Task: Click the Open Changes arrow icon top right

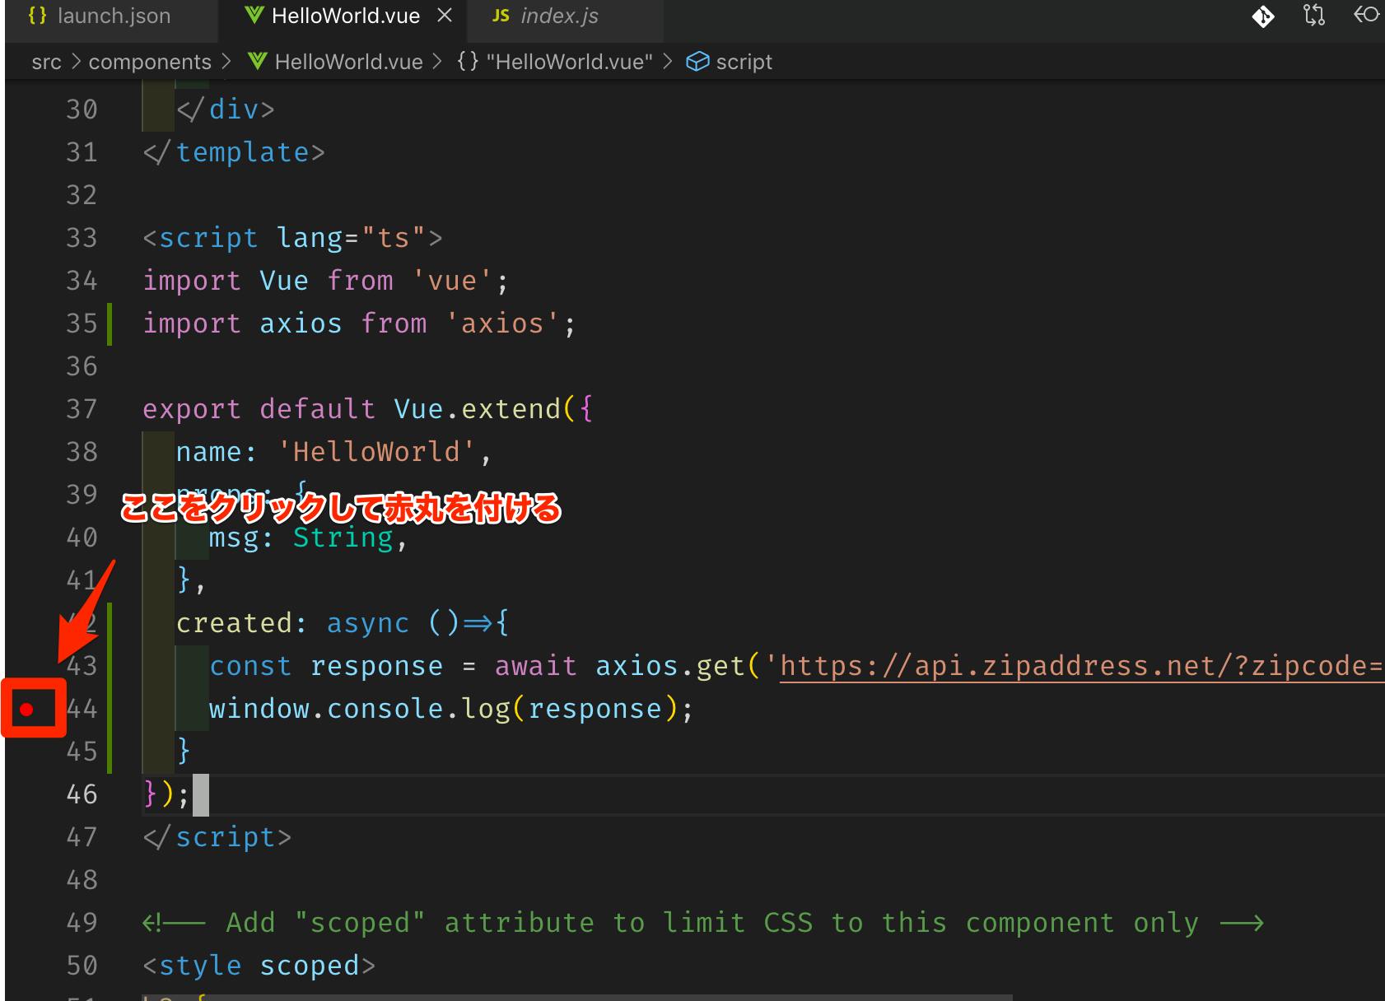Action: [1366, 15]
